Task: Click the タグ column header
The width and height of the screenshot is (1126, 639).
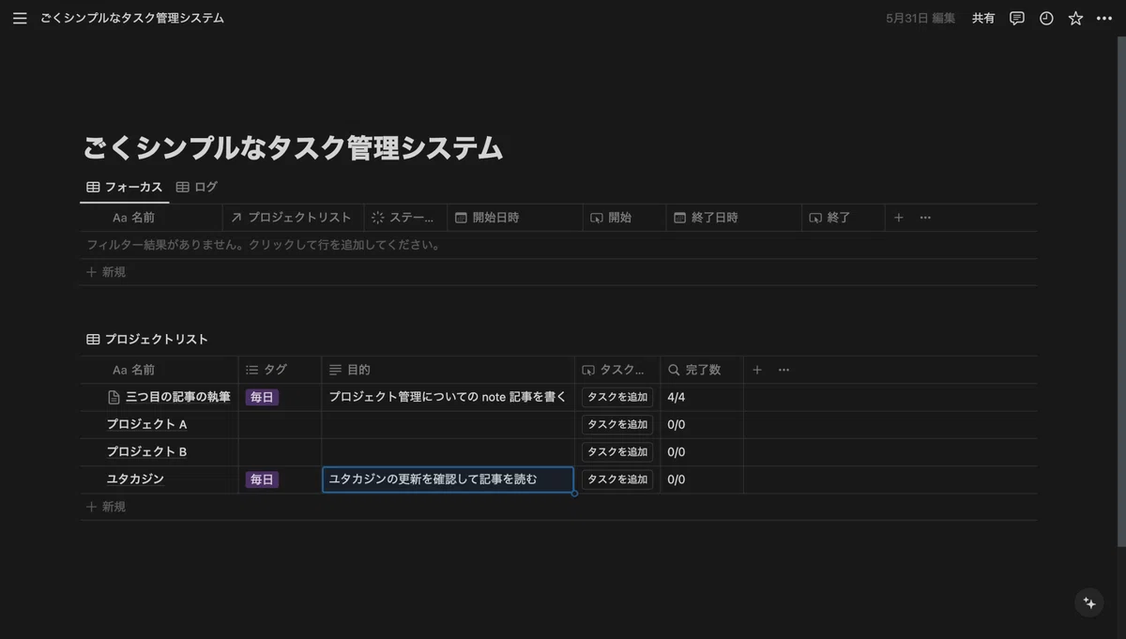Action: tap(280, 370)
